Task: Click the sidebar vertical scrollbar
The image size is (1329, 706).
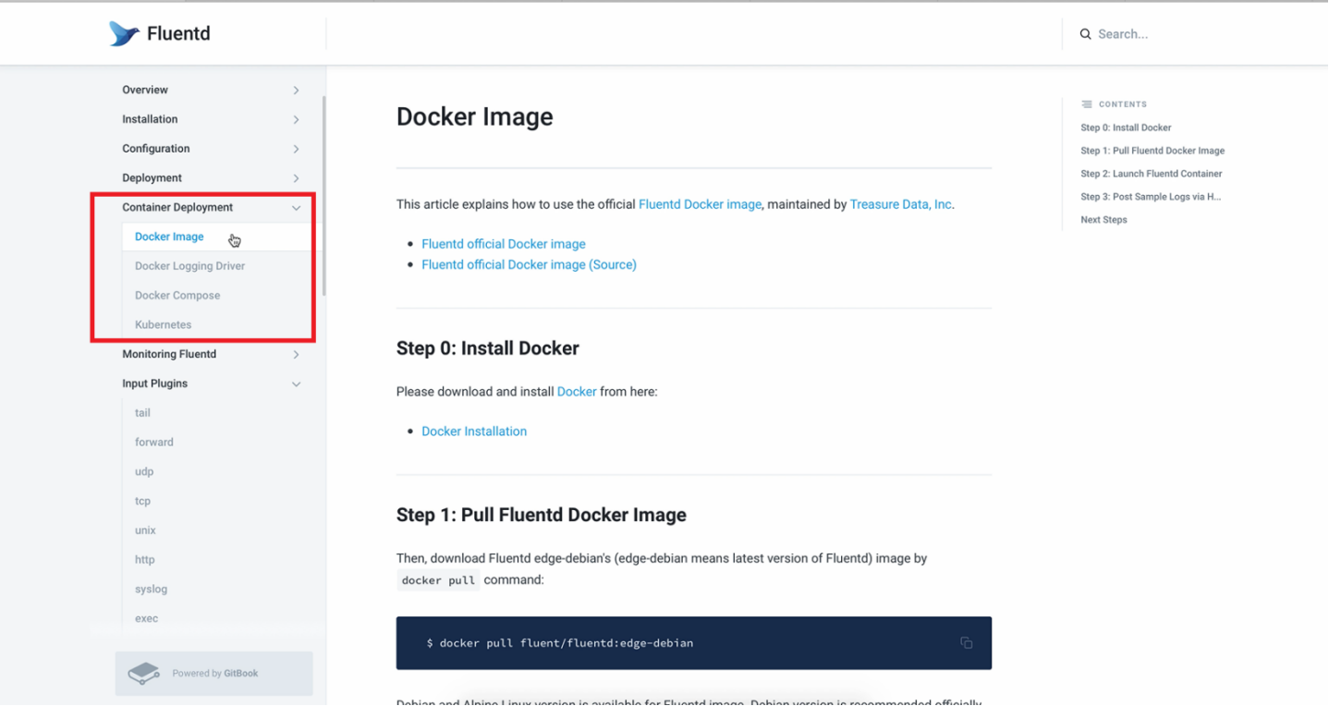Action: pos(323,194)
